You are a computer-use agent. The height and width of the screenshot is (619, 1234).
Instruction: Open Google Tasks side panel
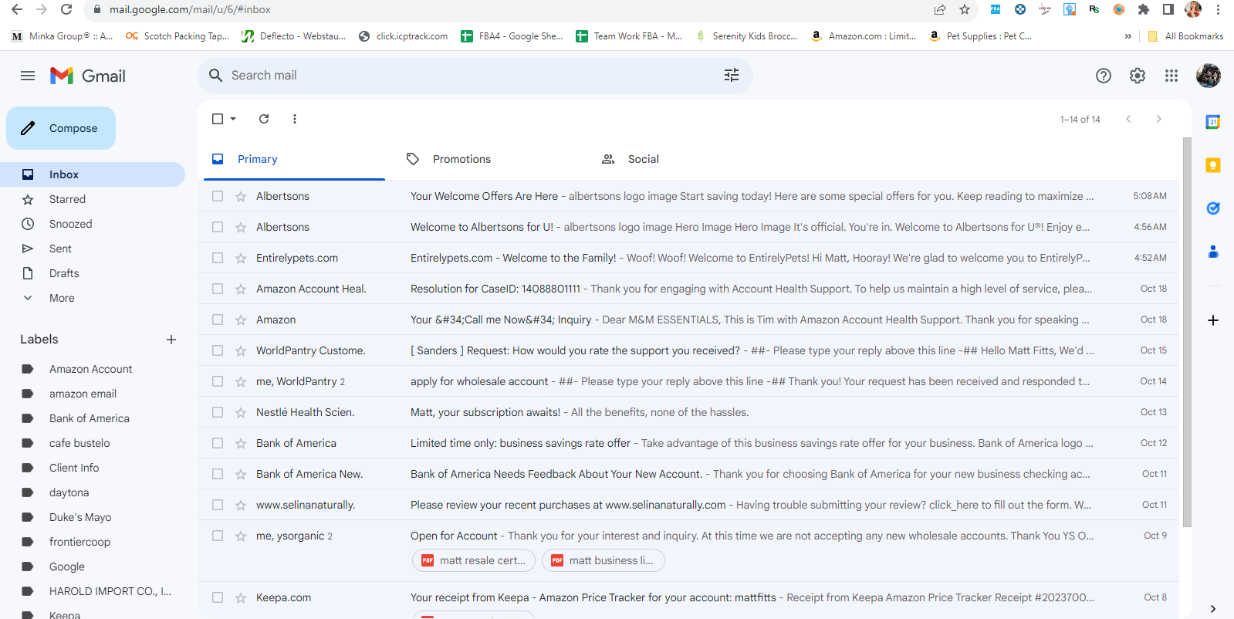tap(1213, 208)
